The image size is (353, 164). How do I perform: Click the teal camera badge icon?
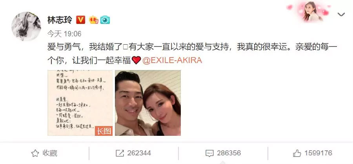[105, 20]
